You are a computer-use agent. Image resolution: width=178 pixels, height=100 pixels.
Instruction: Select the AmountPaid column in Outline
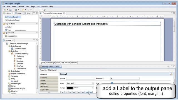point(21,69)
